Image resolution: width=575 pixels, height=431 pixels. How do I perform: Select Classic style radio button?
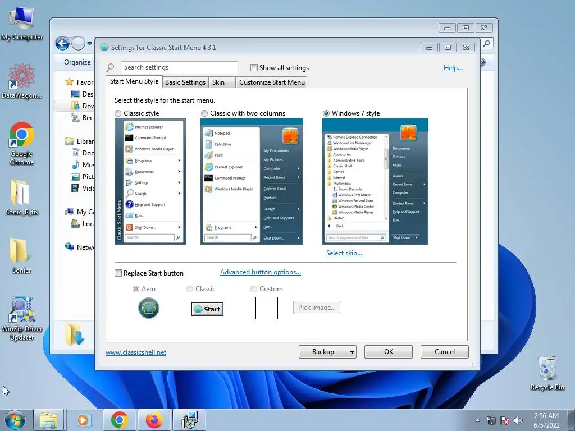click(118, 113)
